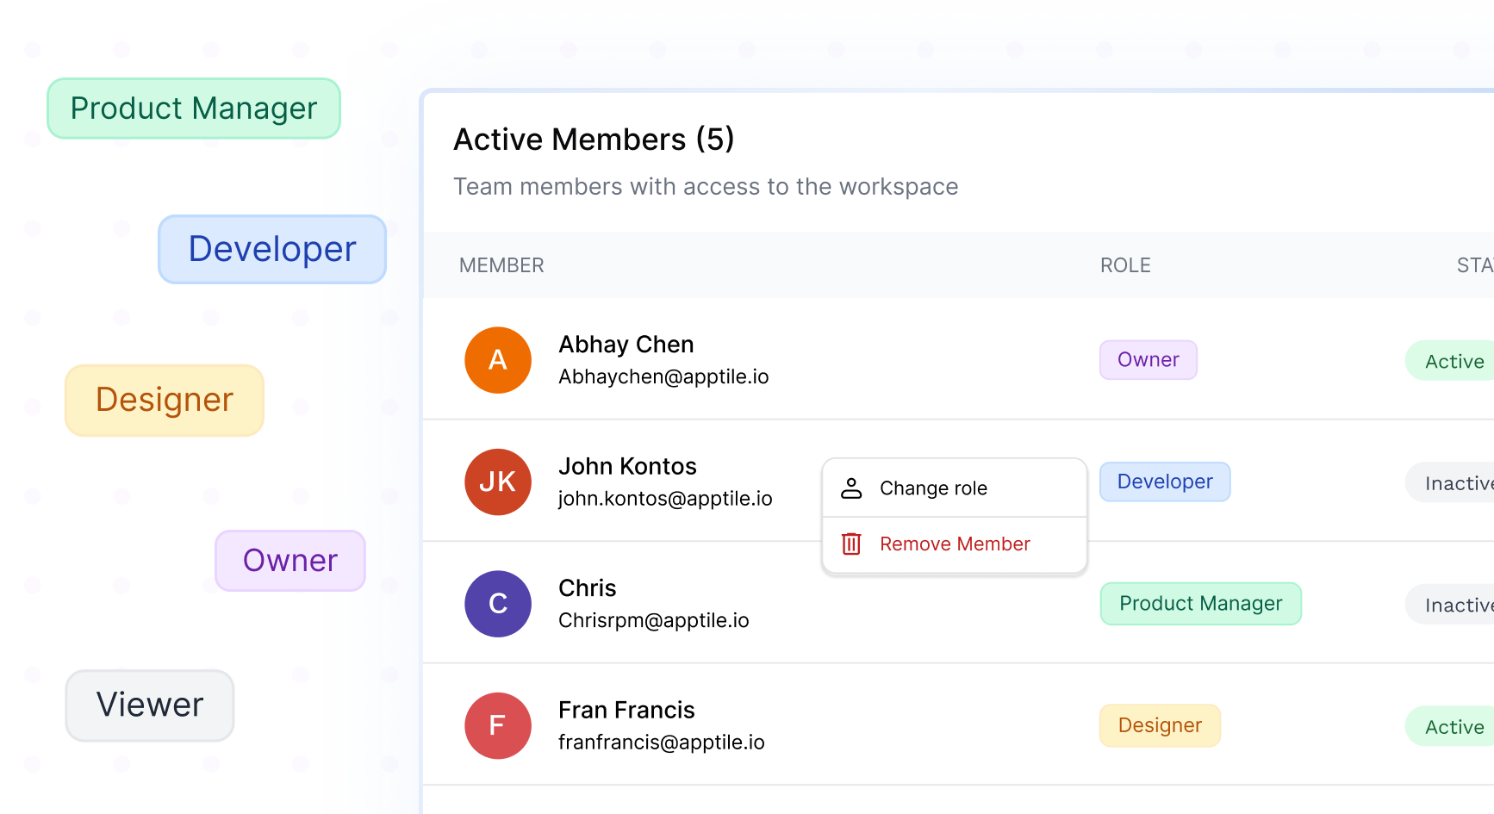Image resolution: width=1494 pixels, height=814 pixels.
Task: Click Chris's purple C avatar
Action: (x=498, y=604)
